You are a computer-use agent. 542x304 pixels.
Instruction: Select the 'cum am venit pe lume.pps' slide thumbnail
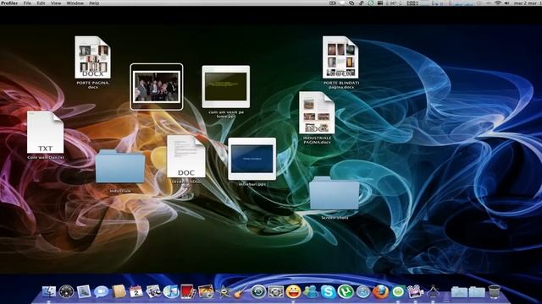226,86
